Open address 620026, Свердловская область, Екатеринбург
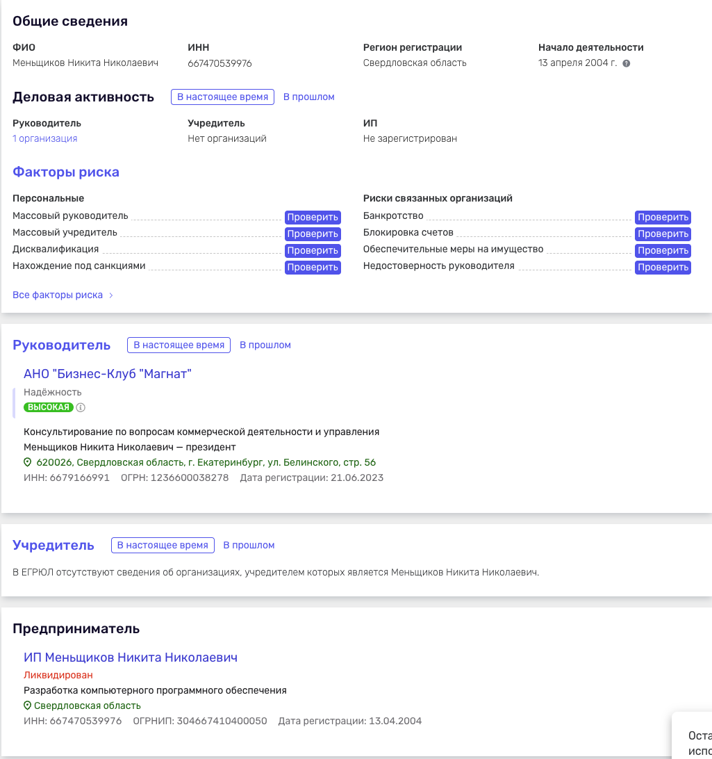 pyautogui.click(x=206, y=462)
